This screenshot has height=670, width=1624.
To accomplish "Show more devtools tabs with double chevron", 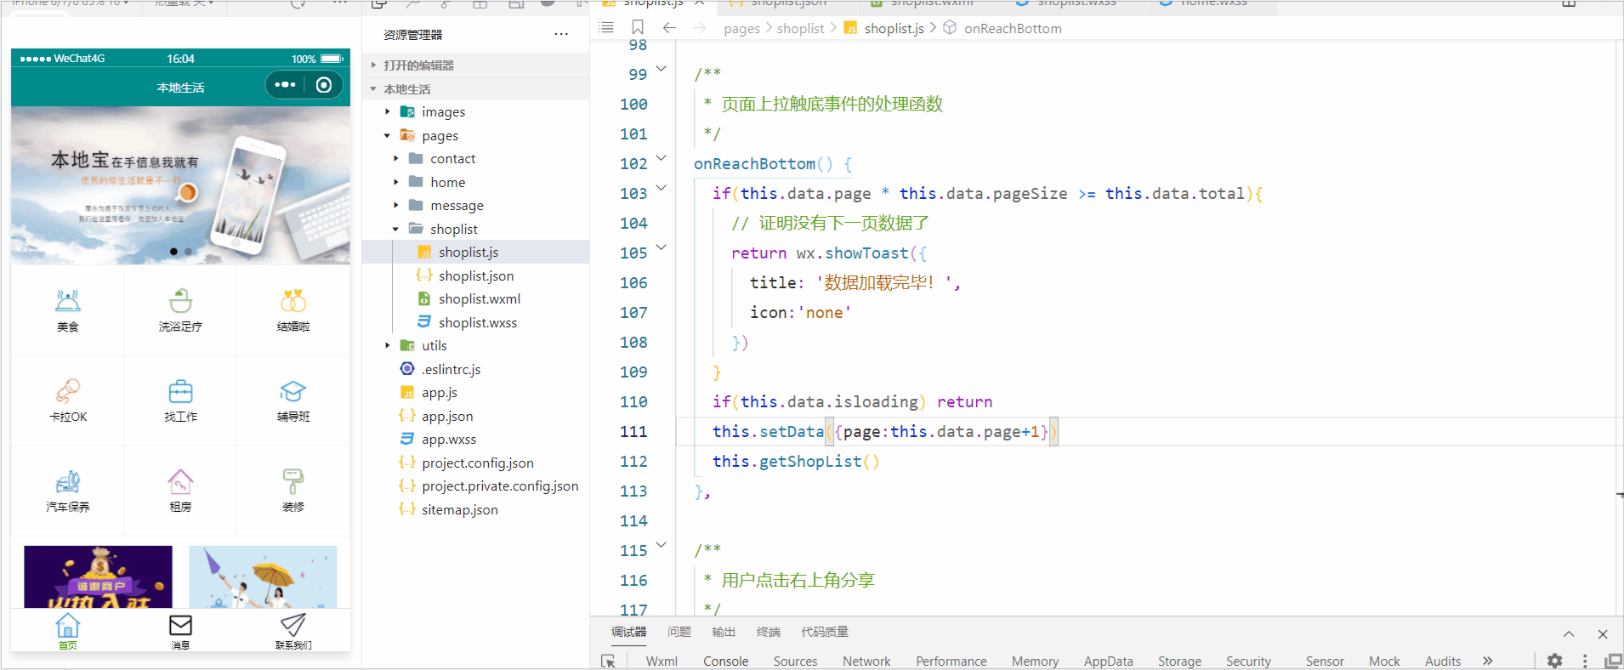I will coord(1487,661).
